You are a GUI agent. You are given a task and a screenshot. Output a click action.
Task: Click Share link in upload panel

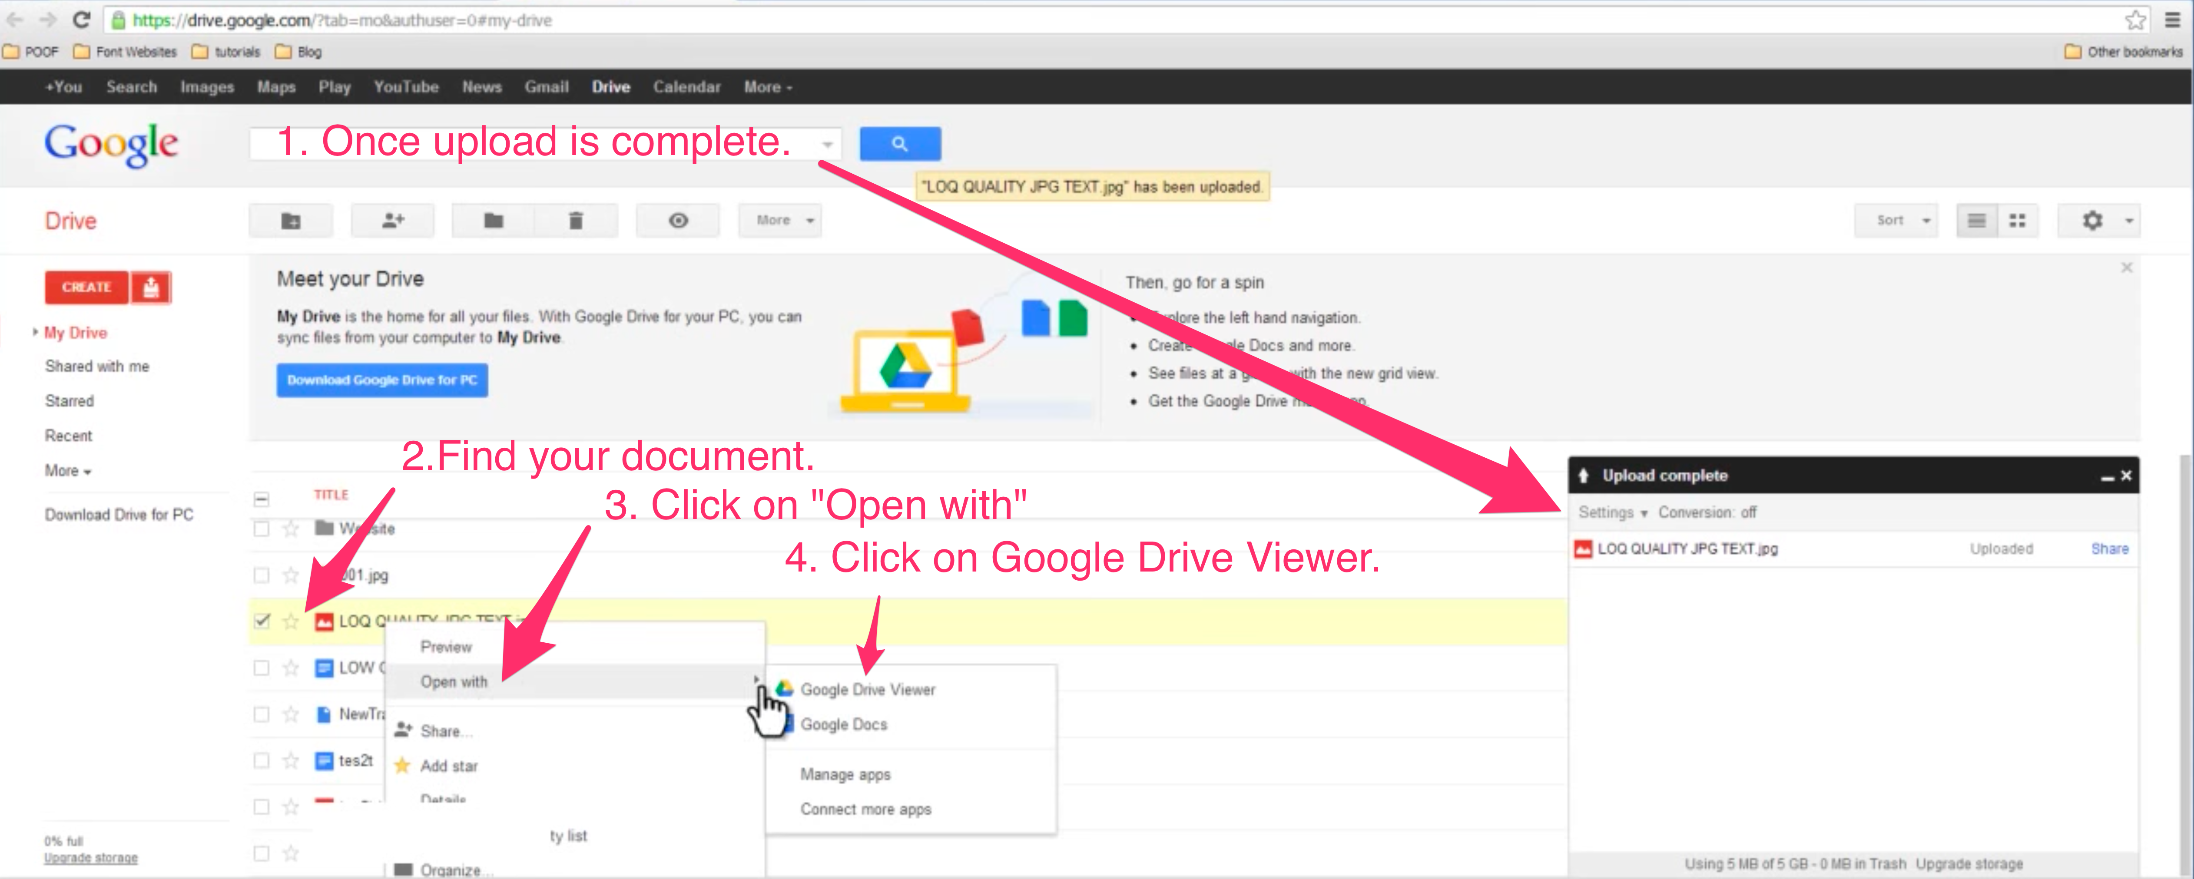tap(2109, 549)
